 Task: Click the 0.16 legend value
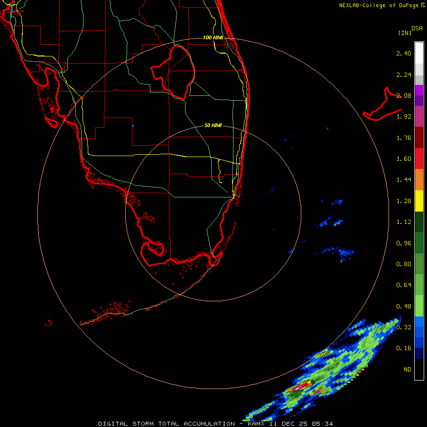404,348
